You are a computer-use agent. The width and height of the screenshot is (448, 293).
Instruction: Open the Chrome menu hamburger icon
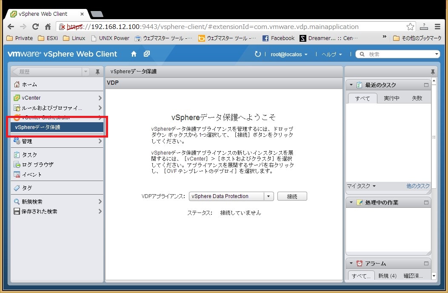tap(437, 26)
